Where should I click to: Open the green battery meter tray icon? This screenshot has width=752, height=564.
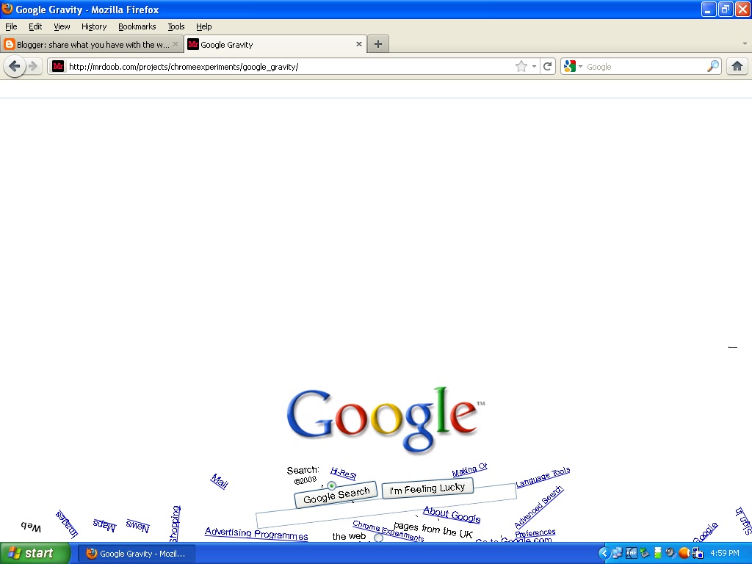click(x=658, y=554)
